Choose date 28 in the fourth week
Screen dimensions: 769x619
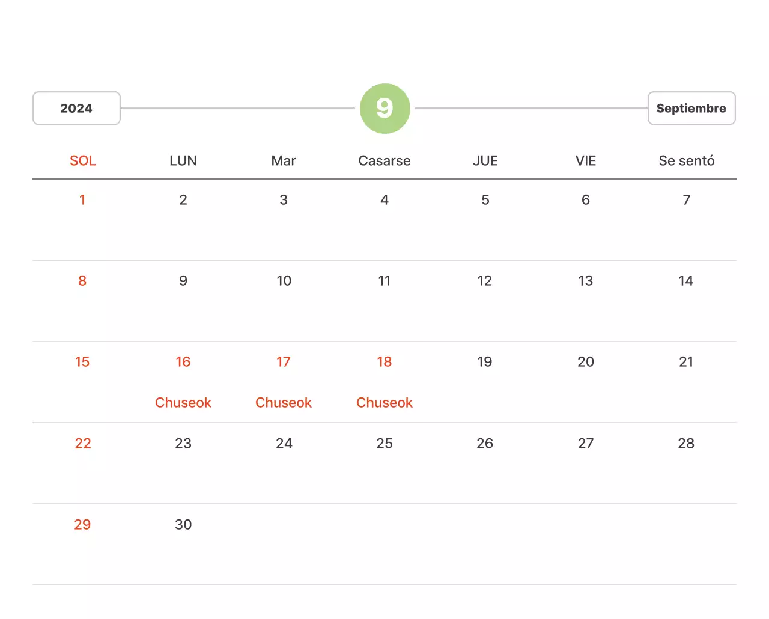pyautogui.click(x=686, y=444)
